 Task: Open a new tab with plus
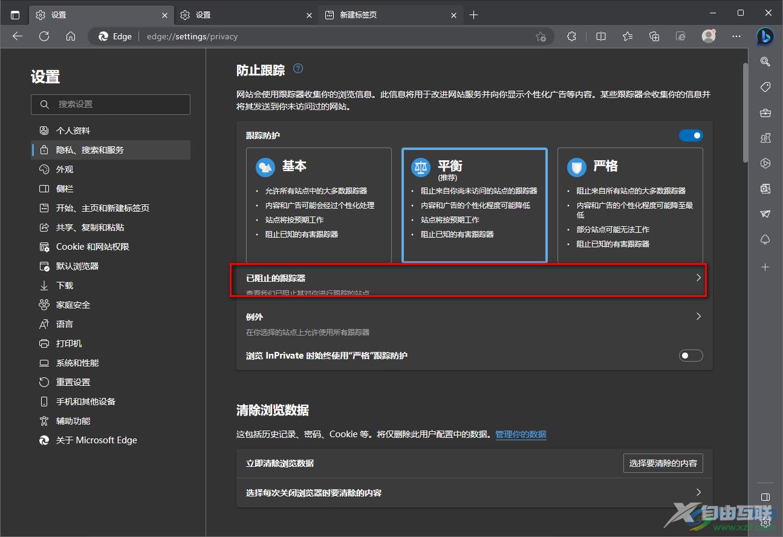tap(473, 15)
